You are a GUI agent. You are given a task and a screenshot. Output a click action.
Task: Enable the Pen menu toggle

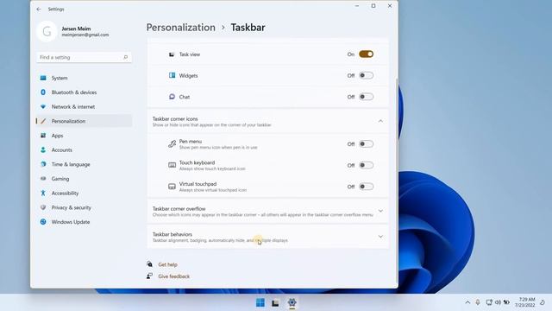tap(366, 144)
